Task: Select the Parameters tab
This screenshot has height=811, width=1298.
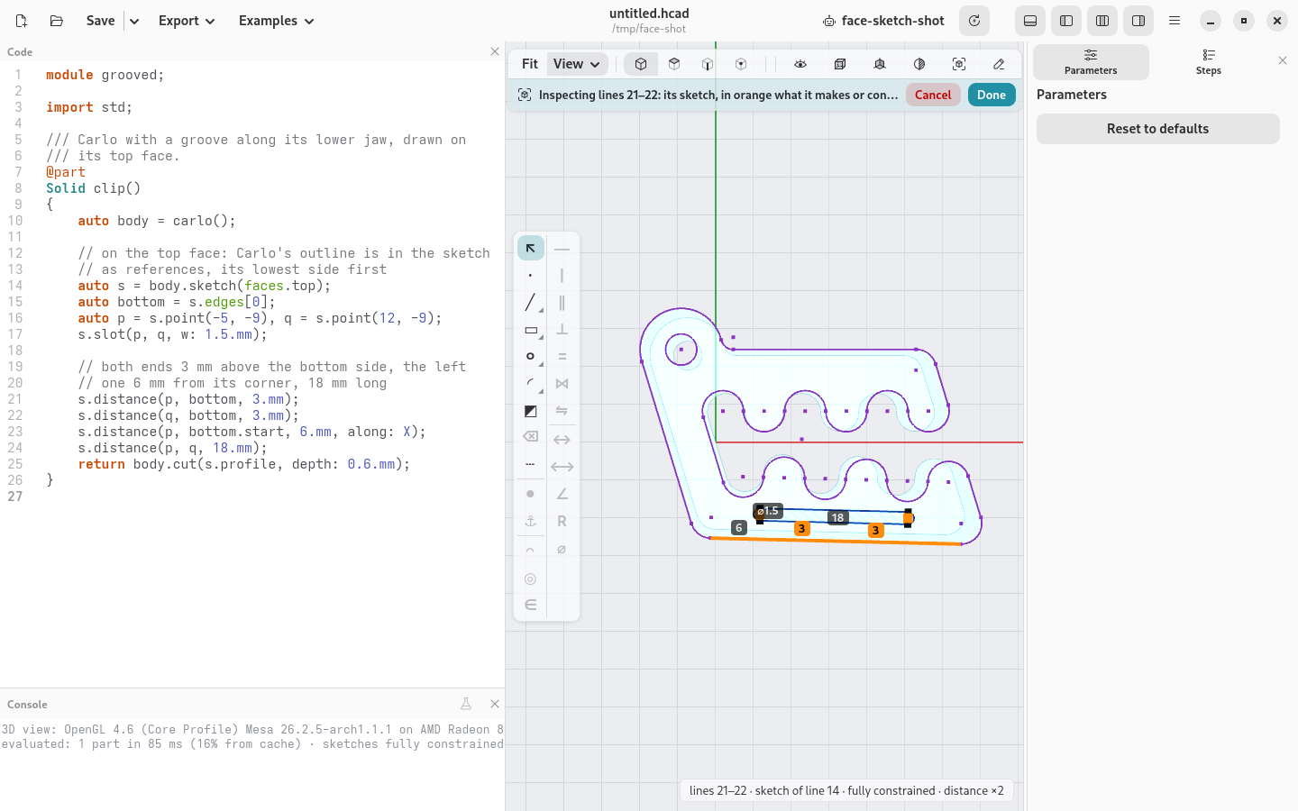Action: click(x=1091, y=62)
